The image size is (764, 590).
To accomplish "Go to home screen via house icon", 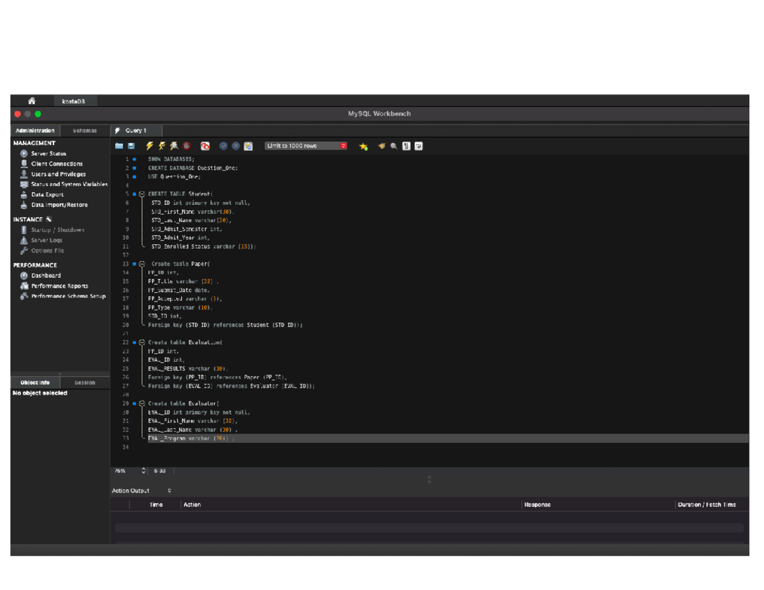I will 32,101.
